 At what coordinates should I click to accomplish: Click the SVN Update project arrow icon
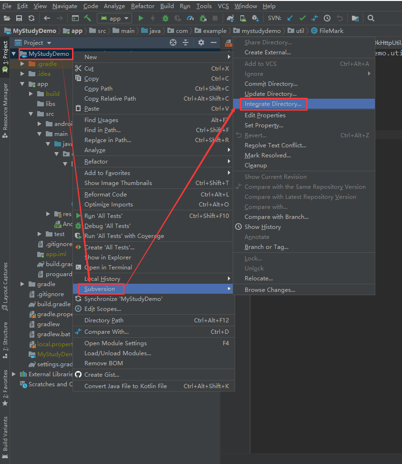point(290,18)
